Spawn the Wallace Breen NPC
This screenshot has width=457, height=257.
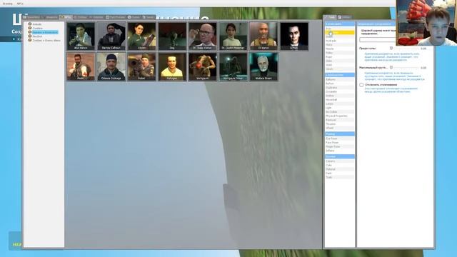[263, 66]
